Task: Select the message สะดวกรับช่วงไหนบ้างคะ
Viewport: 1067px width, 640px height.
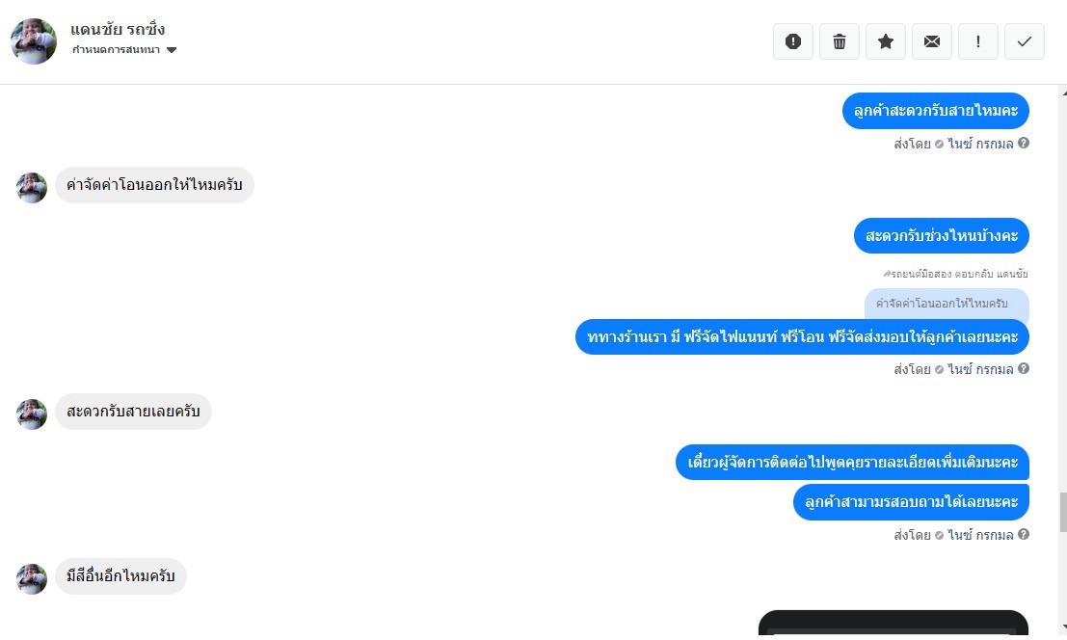Action: click(942, 236)
